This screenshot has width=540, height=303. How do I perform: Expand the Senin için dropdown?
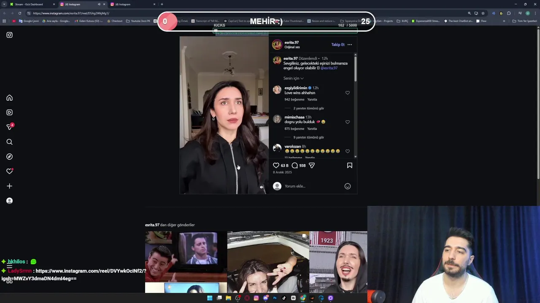coord(293,78)
